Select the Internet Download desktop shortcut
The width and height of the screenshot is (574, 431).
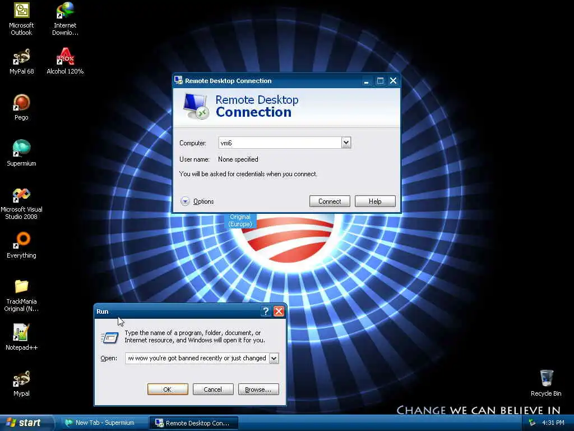tap(65, 19)
